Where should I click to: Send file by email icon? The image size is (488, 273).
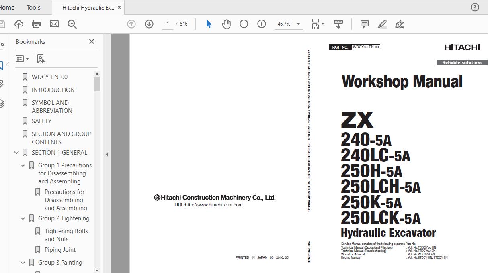pyautogui.click(x=54, y=24)
